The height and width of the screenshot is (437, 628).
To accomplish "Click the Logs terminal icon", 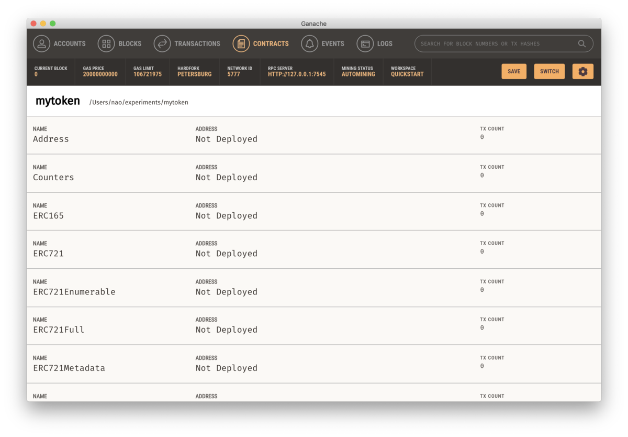I will (x=365, y=43).
